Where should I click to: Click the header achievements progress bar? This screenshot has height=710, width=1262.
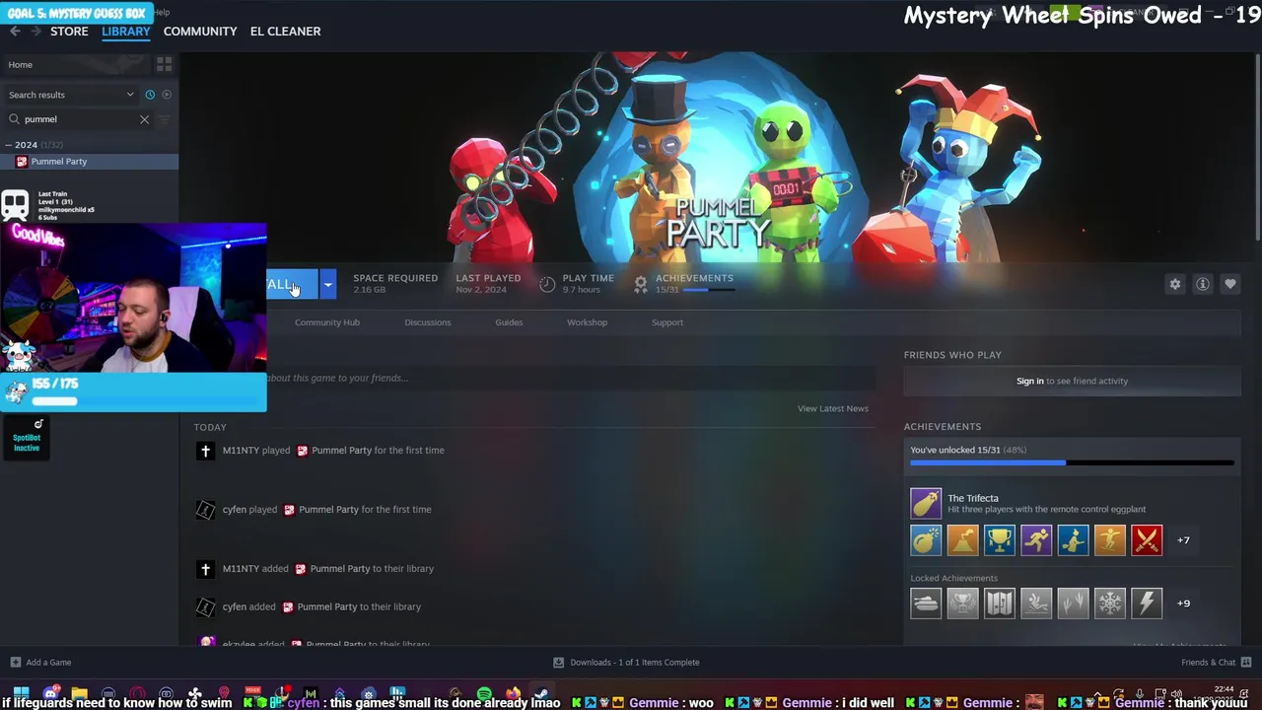708,290
